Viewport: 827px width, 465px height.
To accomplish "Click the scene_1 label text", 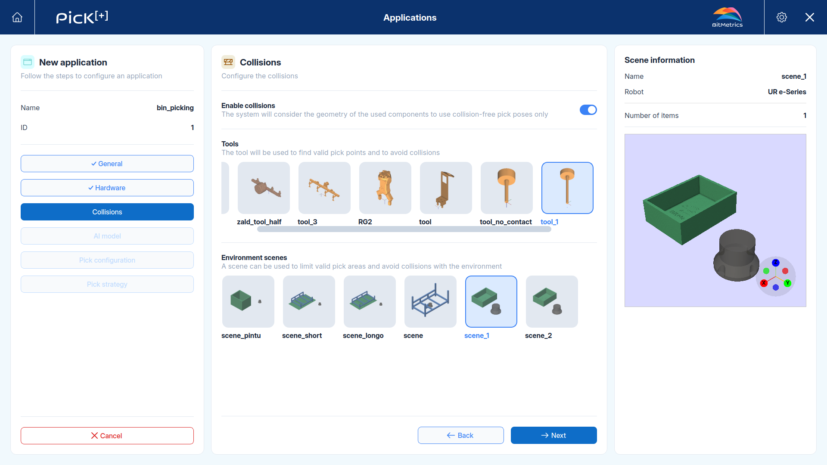I will tap(476, 335).
